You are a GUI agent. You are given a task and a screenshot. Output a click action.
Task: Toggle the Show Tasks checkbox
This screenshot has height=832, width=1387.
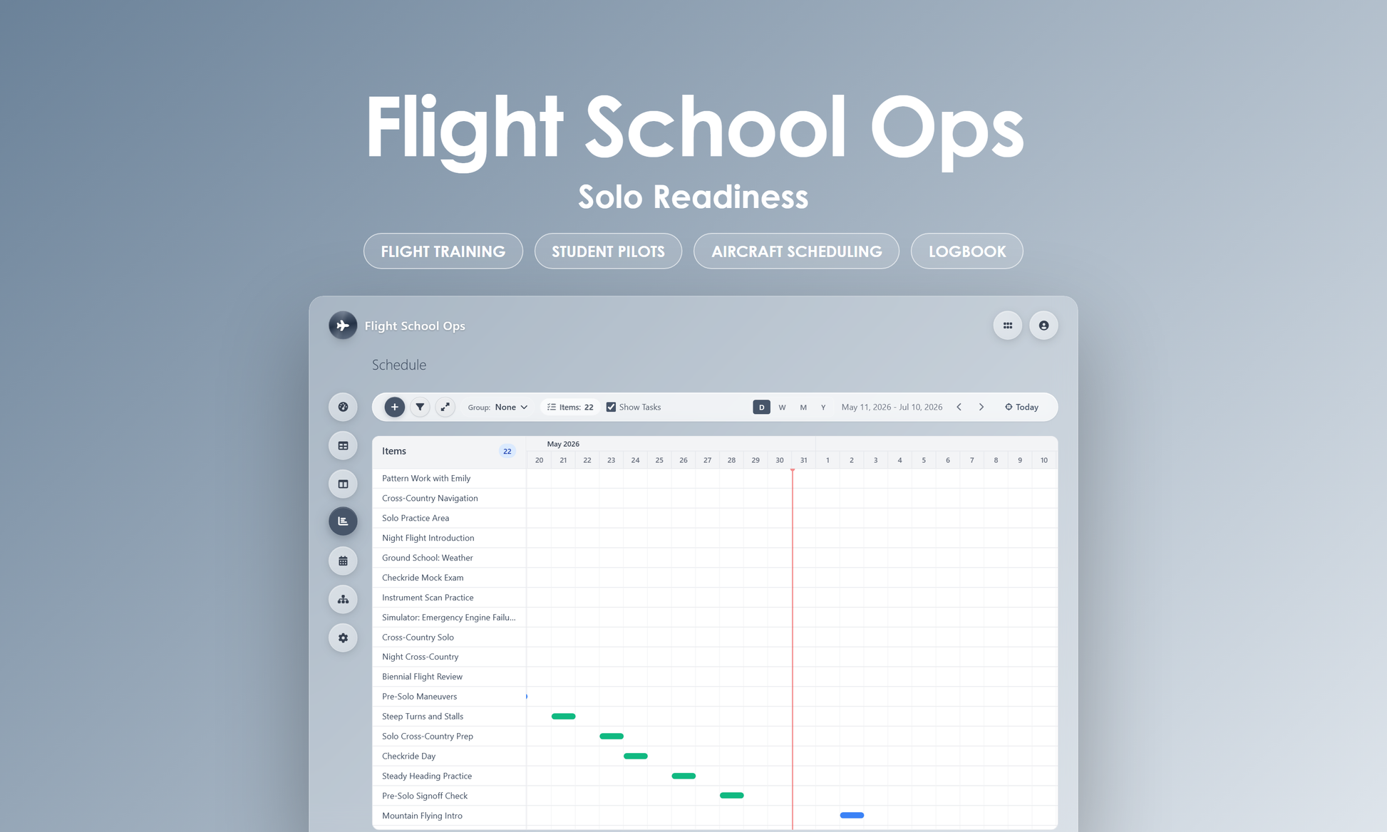(611, 407)
